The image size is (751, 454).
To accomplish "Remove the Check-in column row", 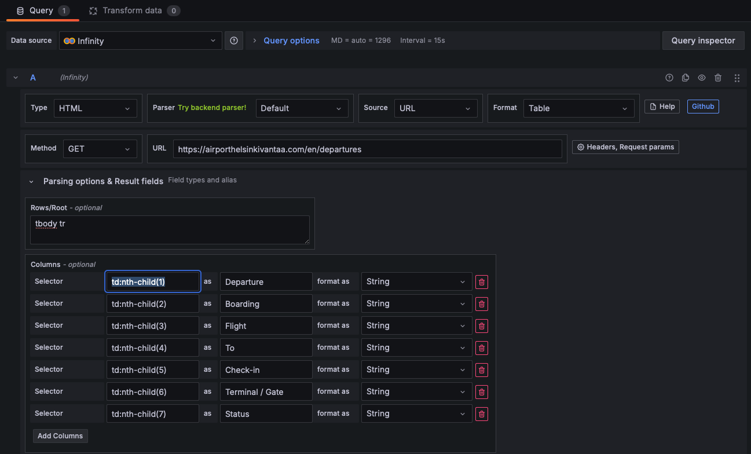I will pyautogui.click(x=482, y=370).
